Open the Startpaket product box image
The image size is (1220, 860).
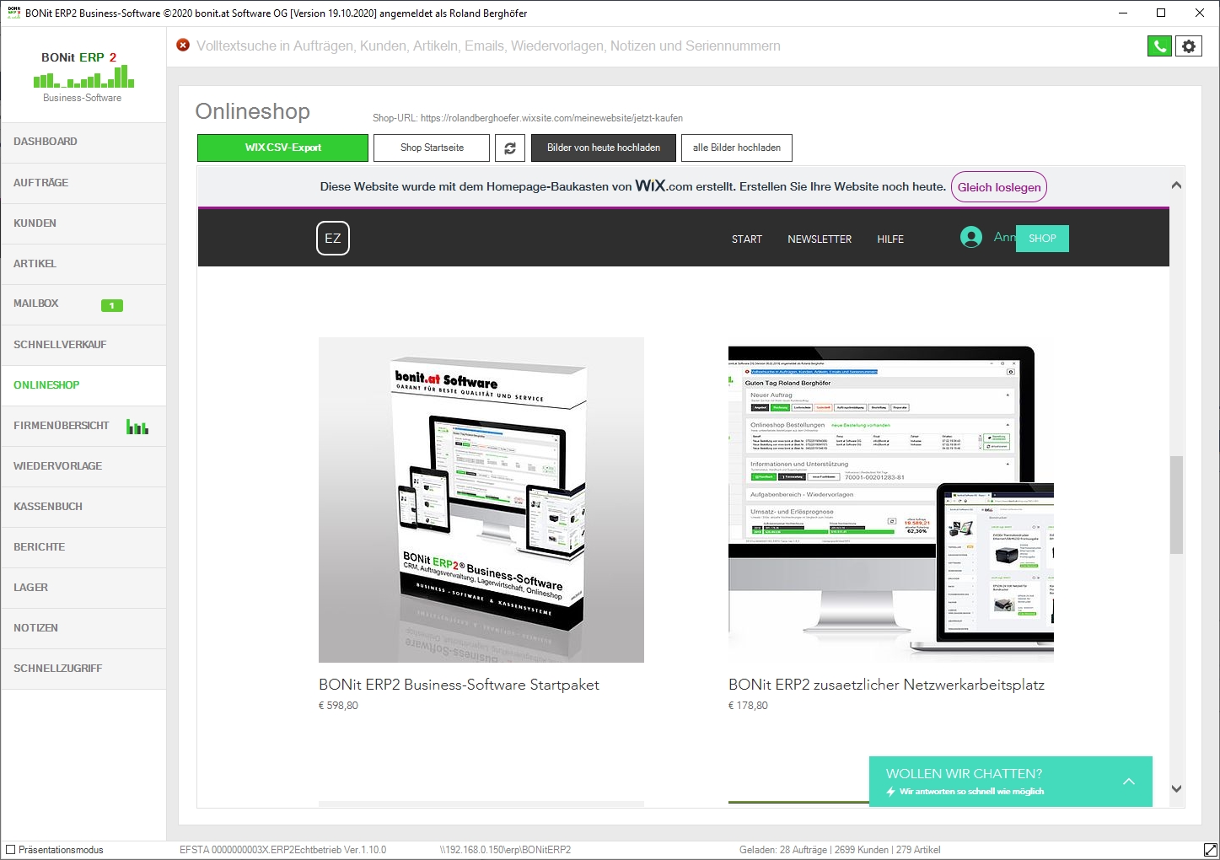[x=481, y=500]
